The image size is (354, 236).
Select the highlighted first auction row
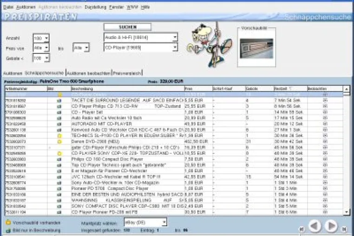click(174, 94)
